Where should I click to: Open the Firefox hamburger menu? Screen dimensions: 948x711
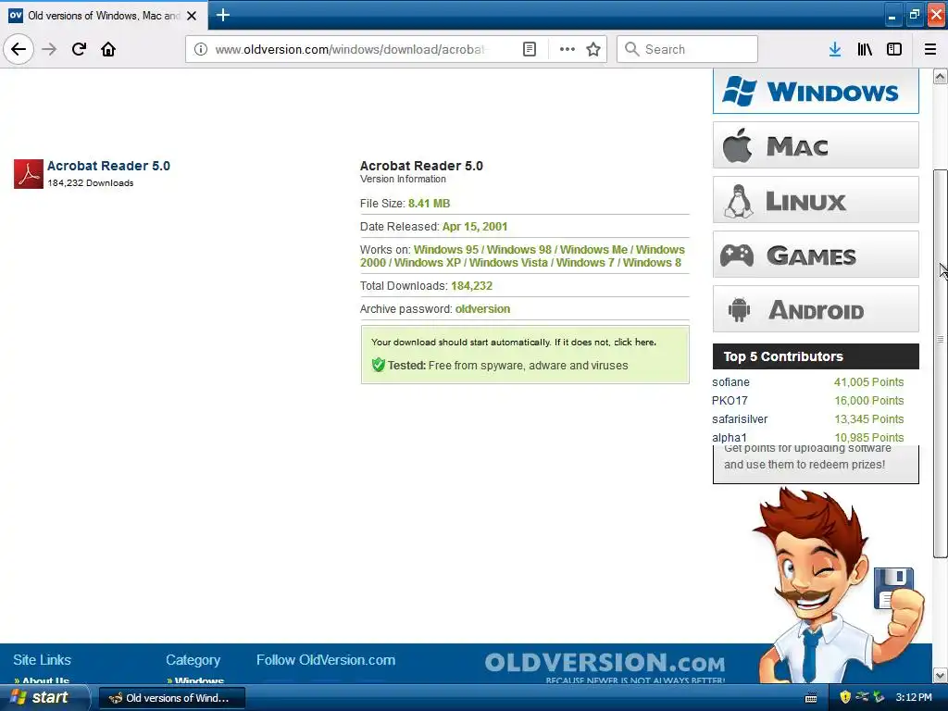pyautogui.click(x=930, y=49)
